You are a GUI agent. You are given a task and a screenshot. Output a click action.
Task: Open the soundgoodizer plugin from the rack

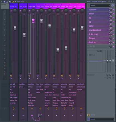point(98,30)
